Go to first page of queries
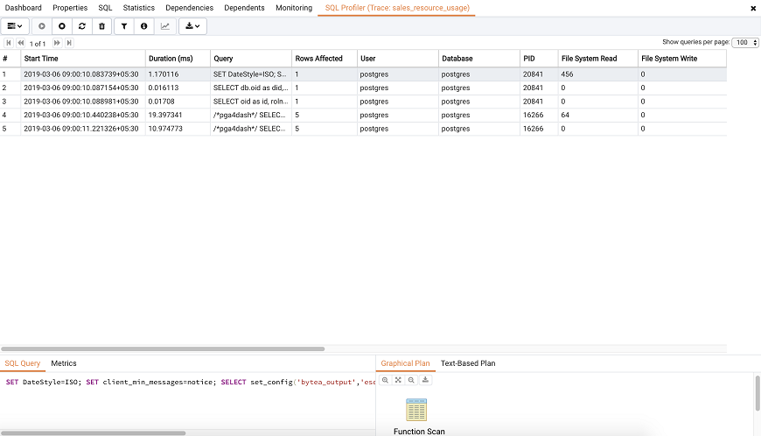761x436 pixels. [8, 43]
